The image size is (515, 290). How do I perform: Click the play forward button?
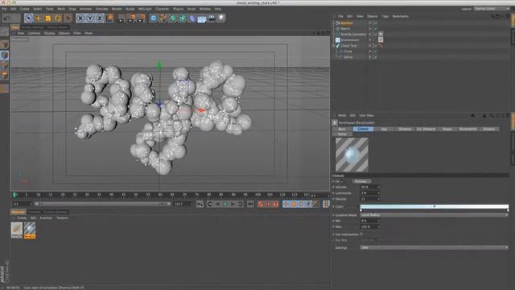225,204
